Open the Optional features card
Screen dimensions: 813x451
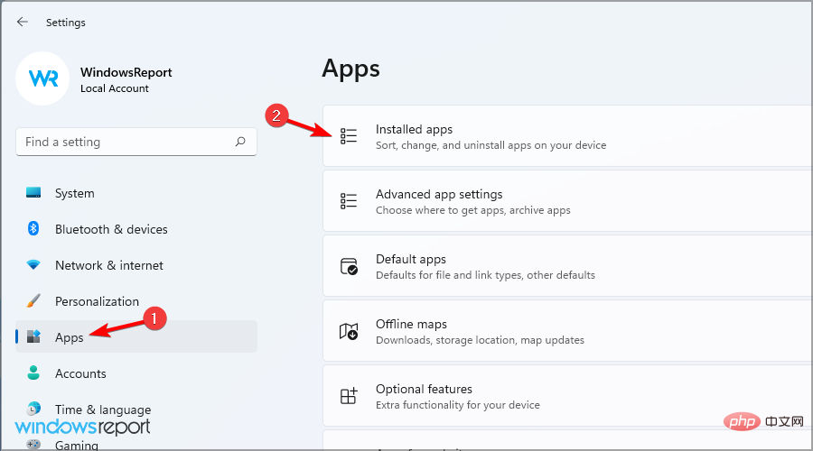(x=568, y=396)
